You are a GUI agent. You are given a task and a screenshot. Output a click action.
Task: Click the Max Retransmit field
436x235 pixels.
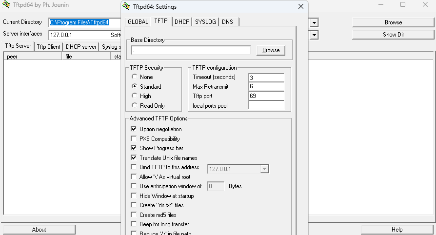click(x=266, y=86)
